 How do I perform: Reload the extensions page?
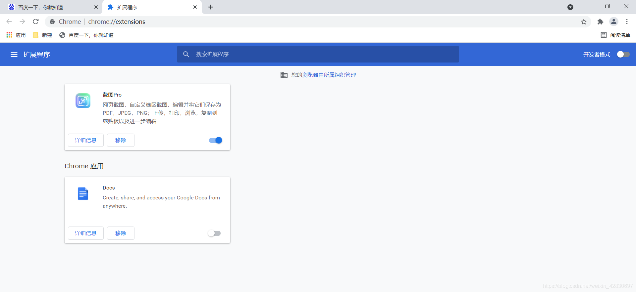coord(36,21)
